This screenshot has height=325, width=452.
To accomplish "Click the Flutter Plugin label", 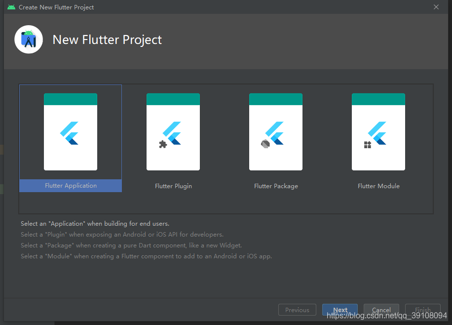I will pyautogui.click(x=173, y=186).
